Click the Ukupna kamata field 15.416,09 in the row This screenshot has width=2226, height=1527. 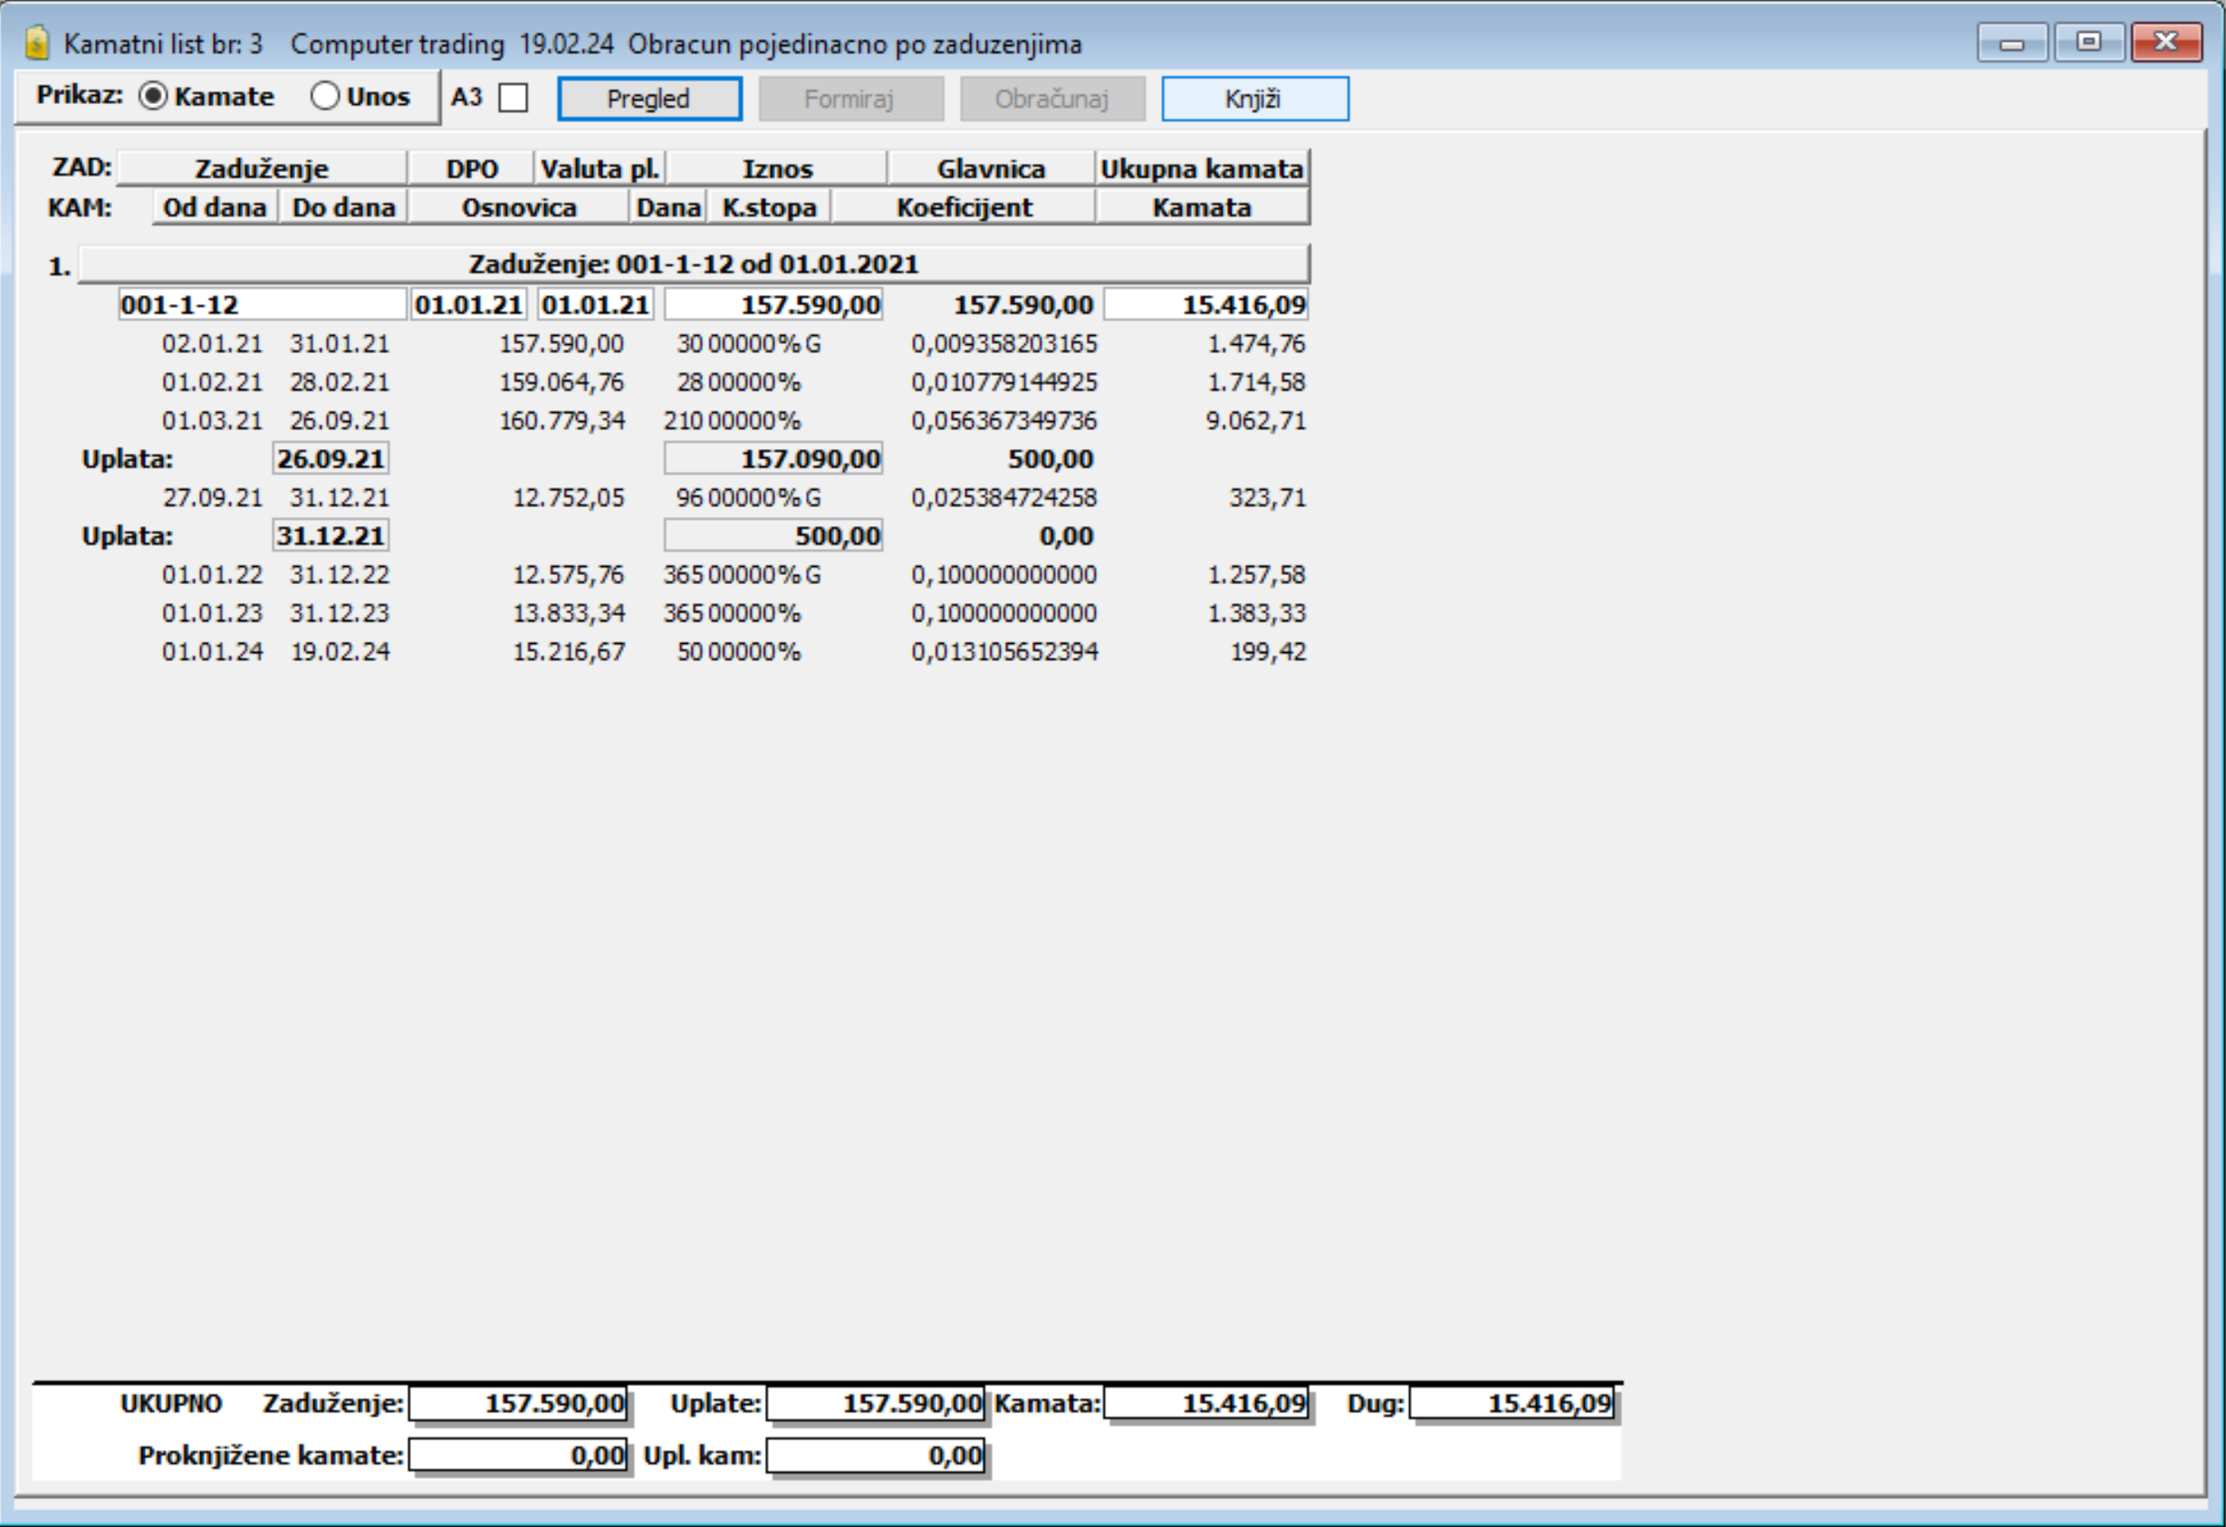pos(1206,304)
